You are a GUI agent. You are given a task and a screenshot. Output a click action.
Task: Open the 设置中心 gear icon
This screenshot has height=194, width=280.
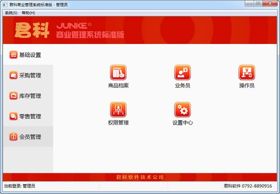(x=182, y=109)
